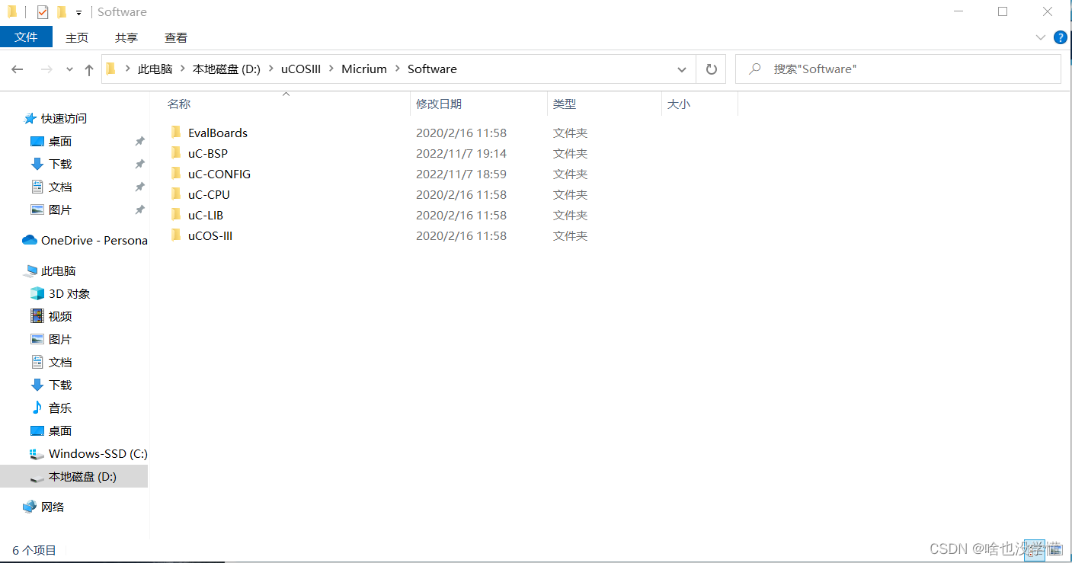This screenshot has width=1072, height=563.
Task: Select the EvalBoards folder icon
Action: click(x=176, y=133)
